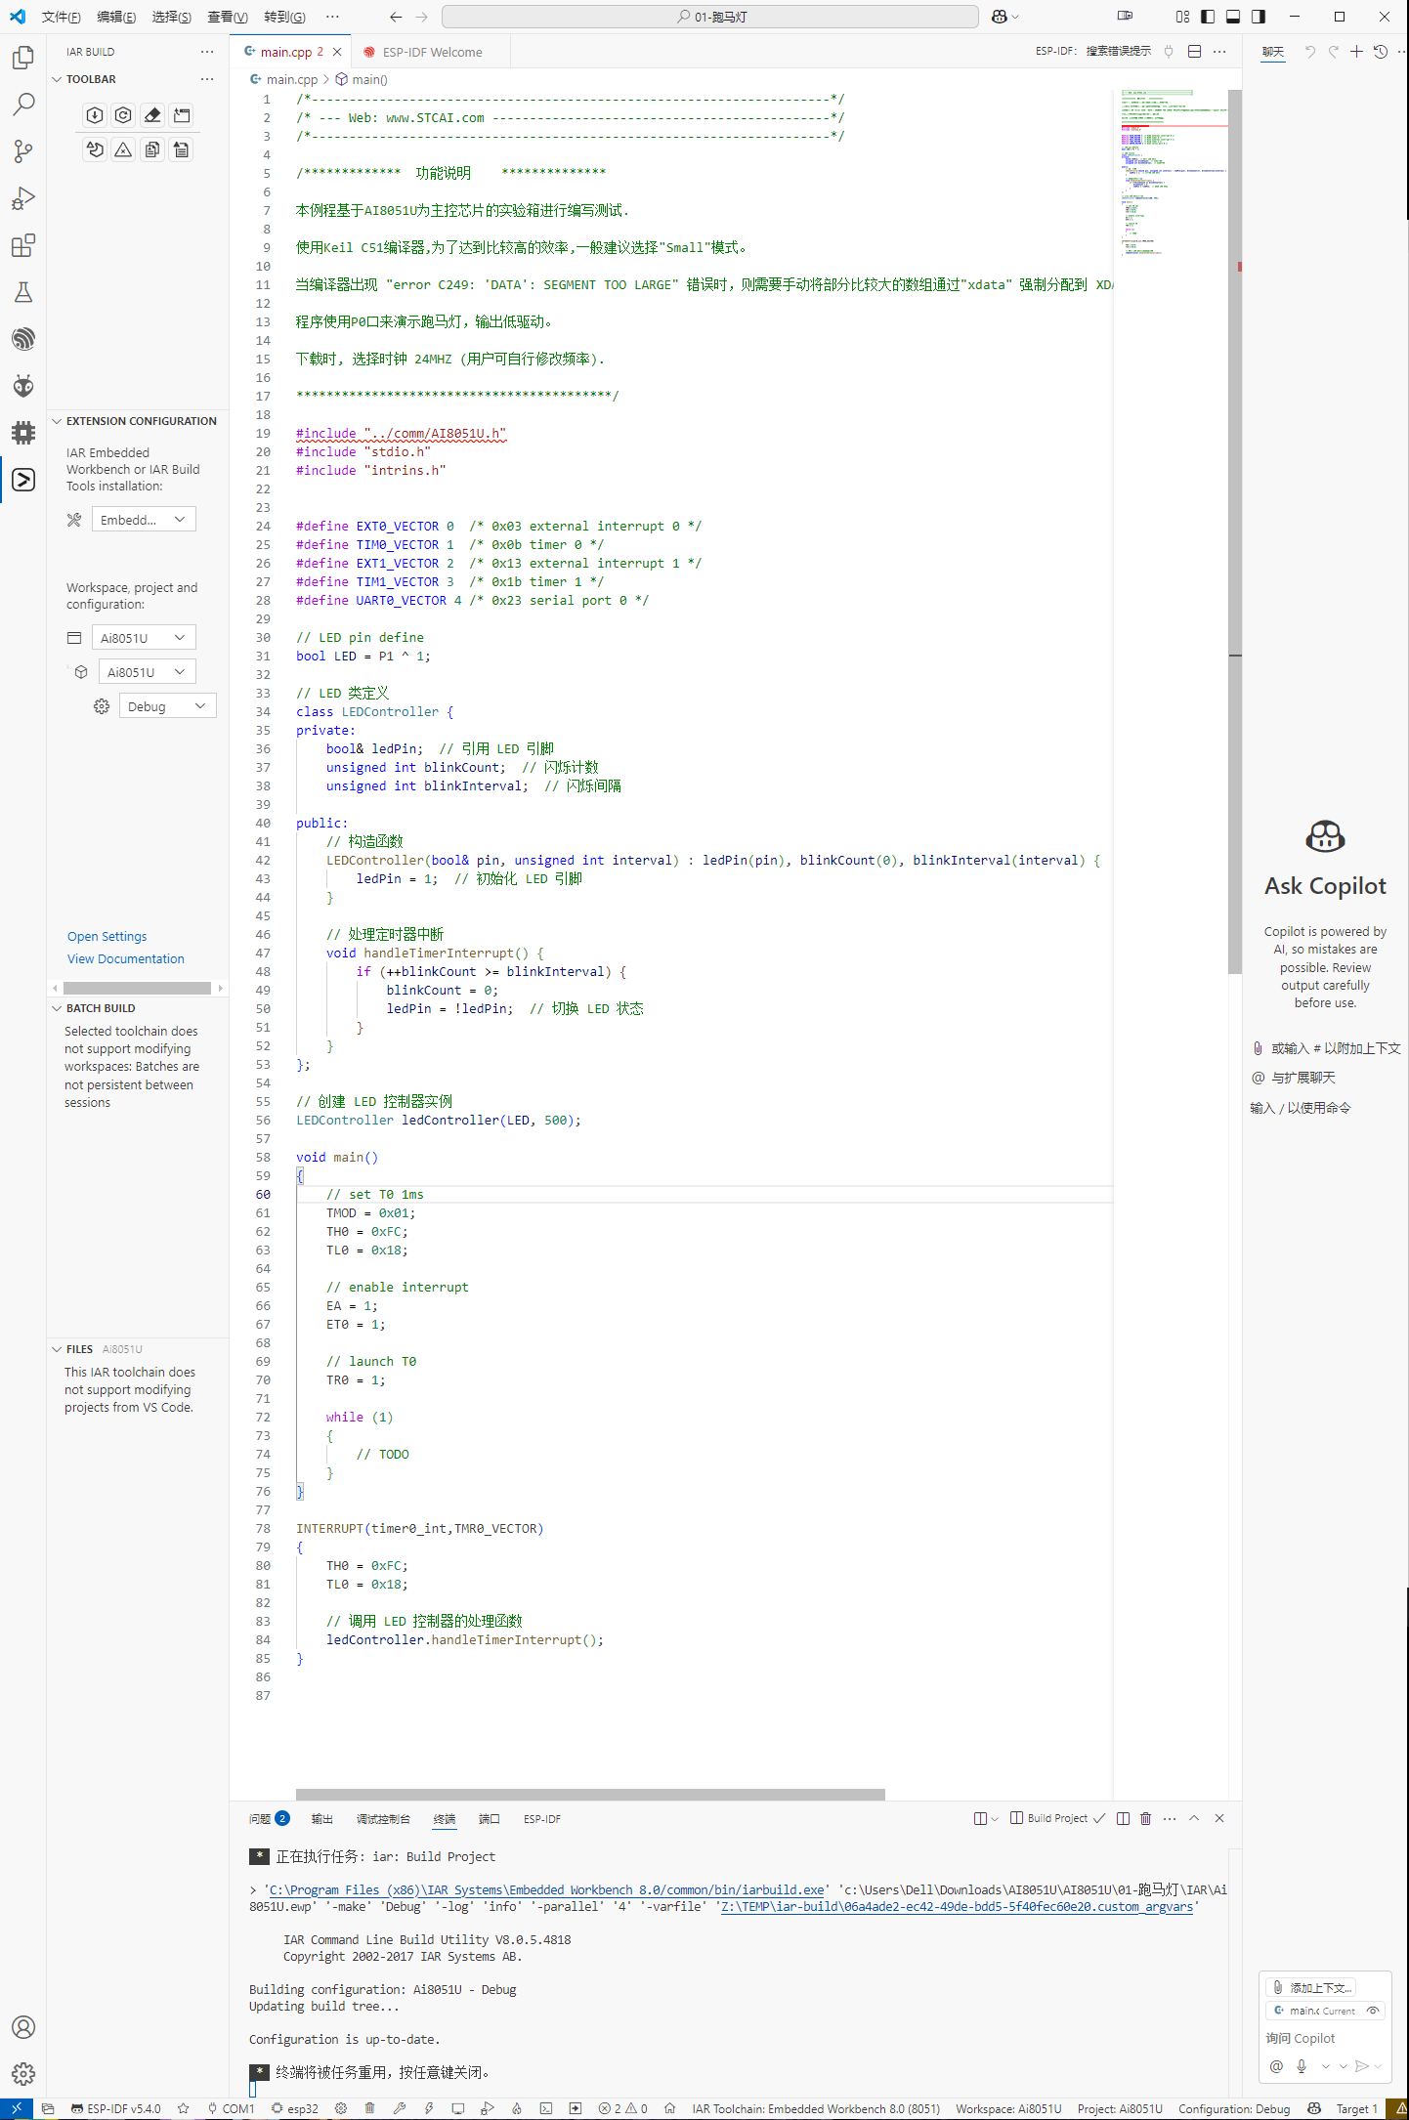This screenshot has width=1409, height=2120.
Task: Open the Search view in the activity bar
Action: click(x=23, y=105)
